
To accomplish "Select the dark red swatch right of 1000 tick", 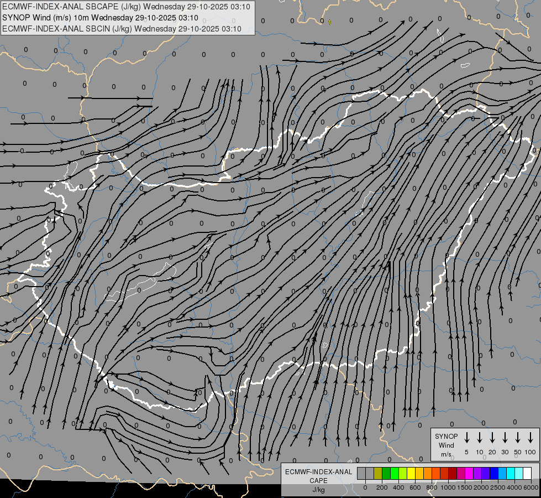I will pyautogui.click(x=453, y=473).
